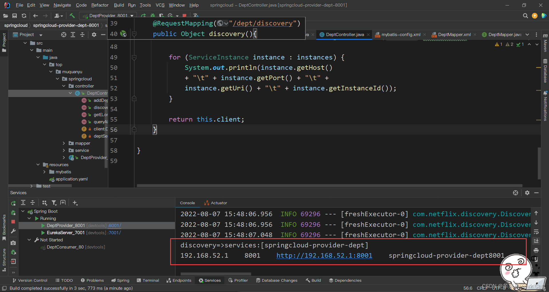Screen dimensions: 549x292
Task: Expand the mapper folder in project tree
Action: tap(64, 143)
